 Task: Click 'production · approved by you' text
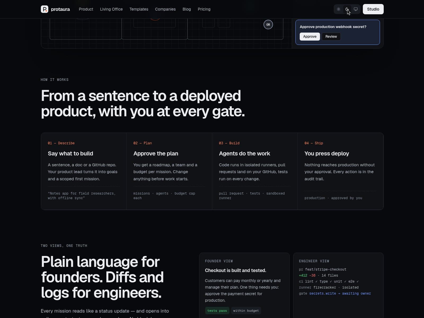(333, 198)
